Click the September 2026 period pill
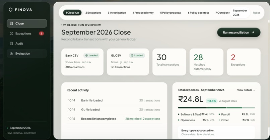Viewport: 270px width, 140px height. (x=240, y=13)
